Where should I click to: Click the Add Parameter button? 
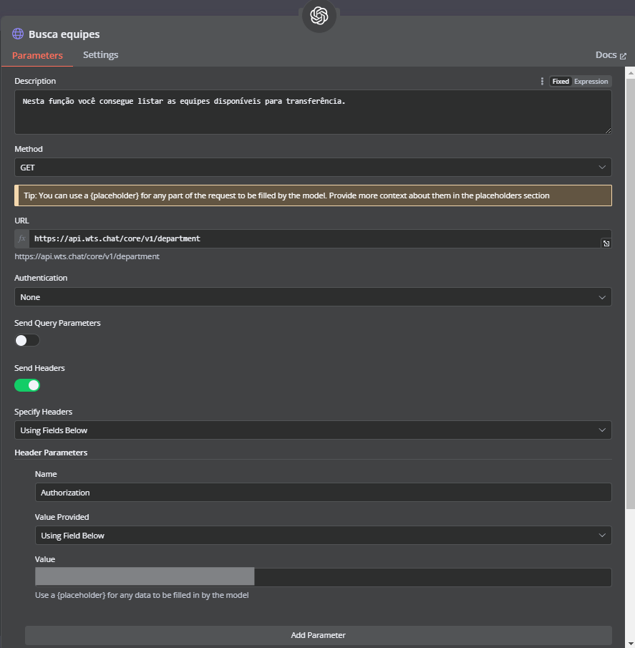(318, 635)
